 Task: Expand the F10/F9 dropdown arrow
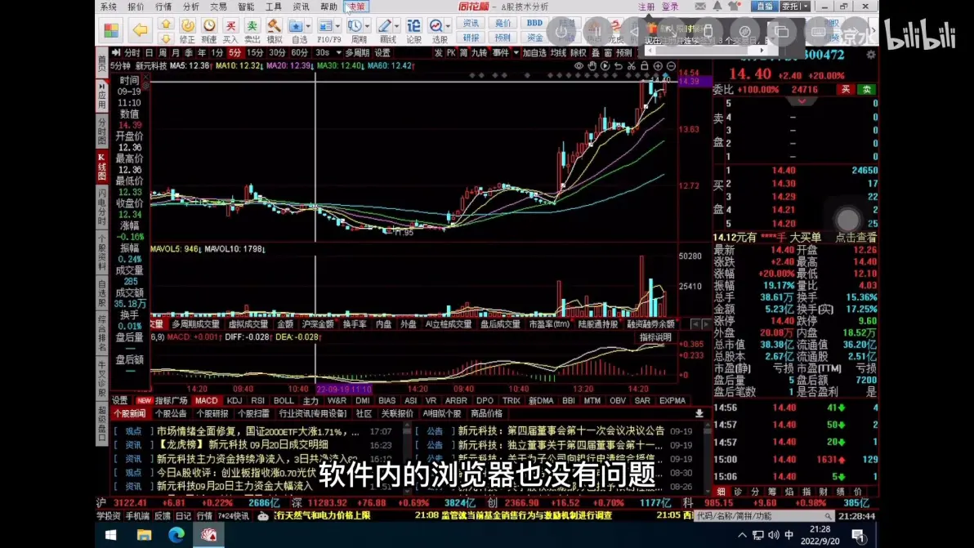[x=337, y=26]
